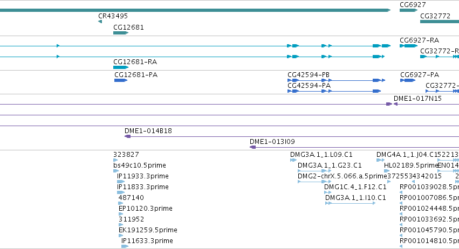Click the CG32772 gene feature bar

tap(440, 22)
